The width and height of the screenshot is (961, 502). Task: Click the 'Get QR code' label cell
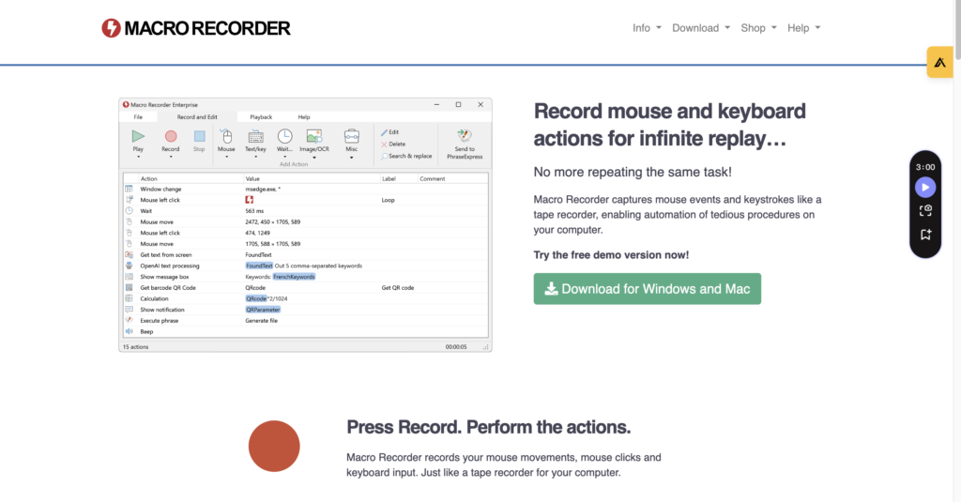[x=398, y=287]
